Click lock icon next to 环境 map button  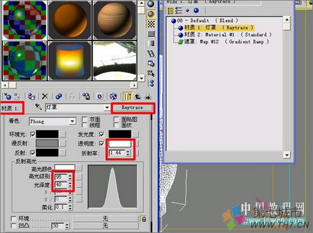point(143,219)
